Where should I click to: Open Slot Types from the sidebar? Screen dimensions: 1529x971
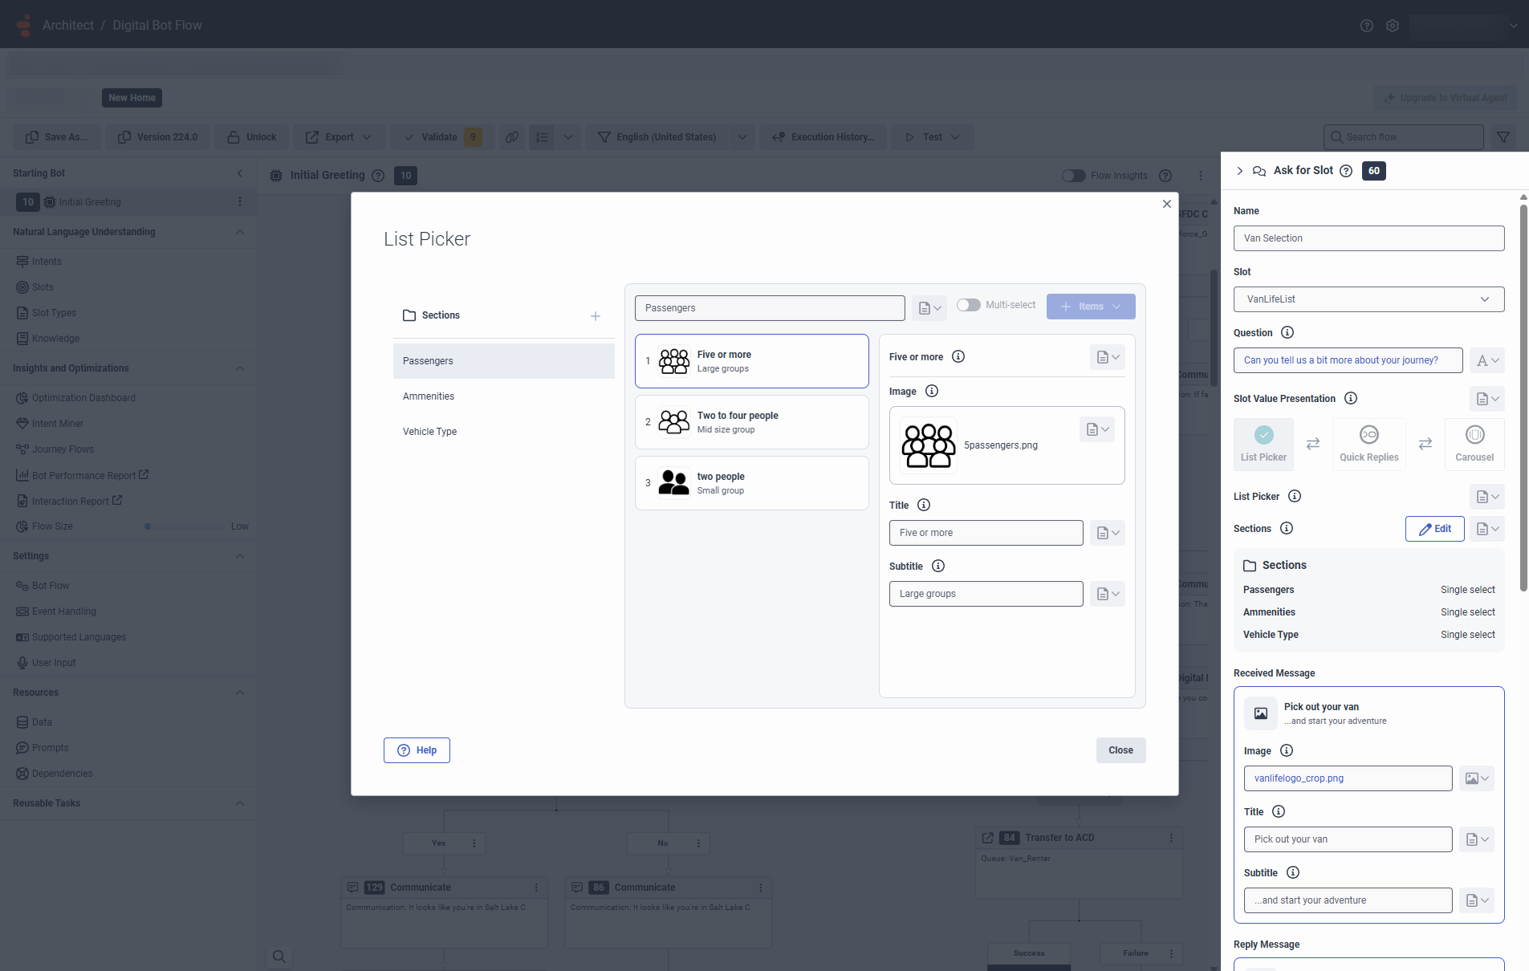53,312
